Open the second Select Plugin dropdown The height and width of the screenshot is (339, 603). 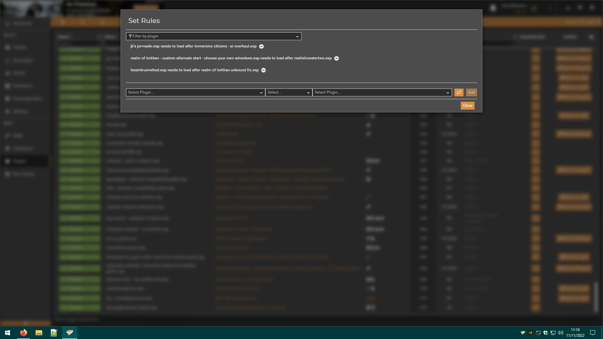(x=382, y=93)
